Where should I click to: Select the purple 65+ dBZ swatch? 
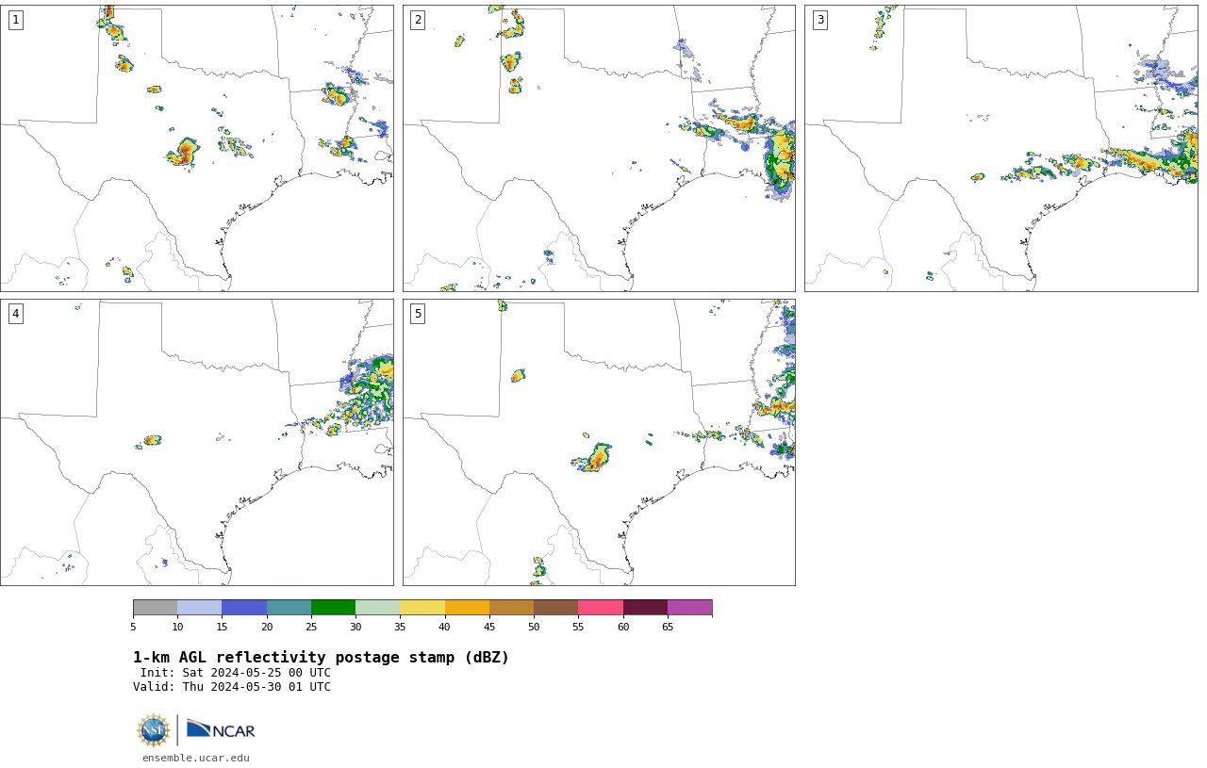point(689,607)
